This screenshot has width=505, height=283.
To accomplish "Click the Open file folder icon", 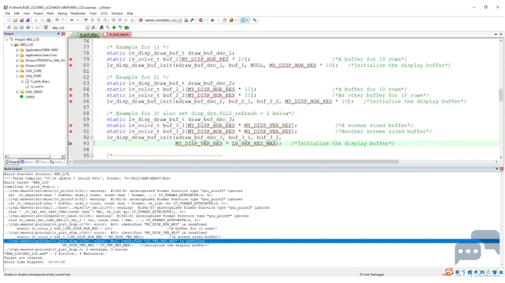I will (15, 20).
